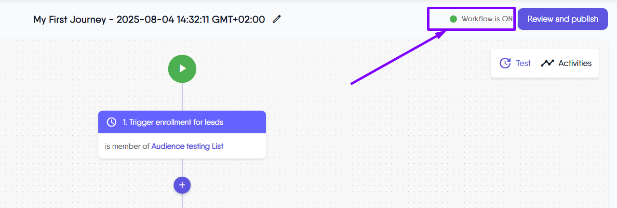
Task: Click connector line between play node and trigger
Action: [182, 97]
